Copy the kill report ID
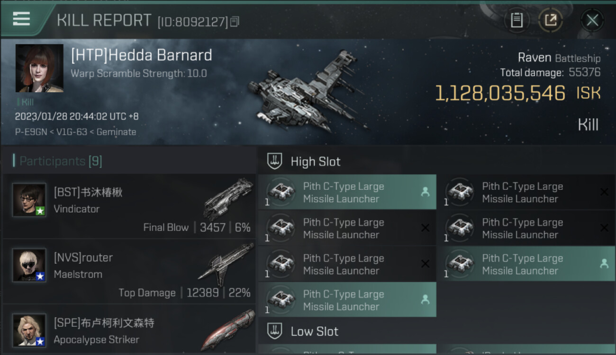This screenshot has height=355, width=616. tap(235, 21)
